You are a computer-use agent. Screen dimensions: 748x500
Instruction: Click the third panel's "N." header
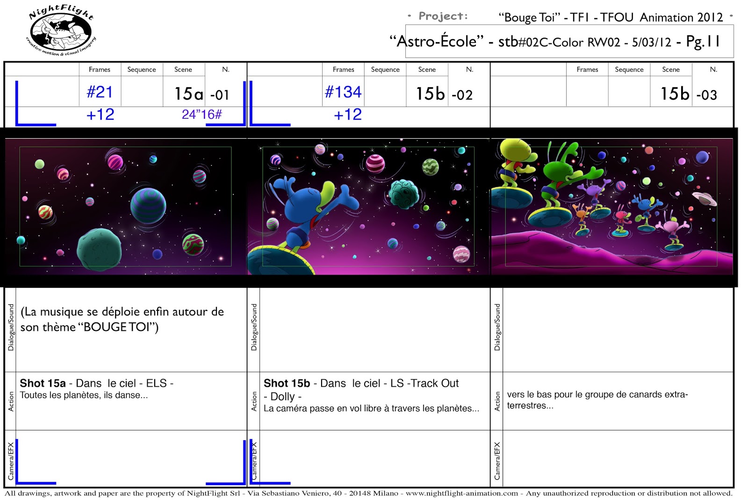pos(713,69)
